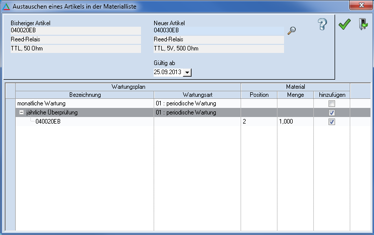
Task: Click the Menge column header
Action: pos(295,95)
